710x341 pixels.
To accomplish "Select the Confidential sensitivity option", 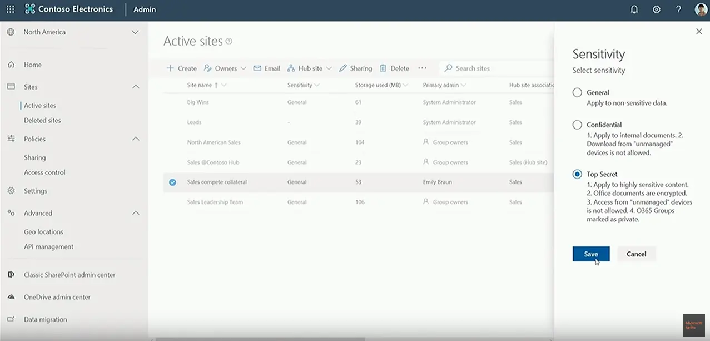I will [x=577, y=125].
